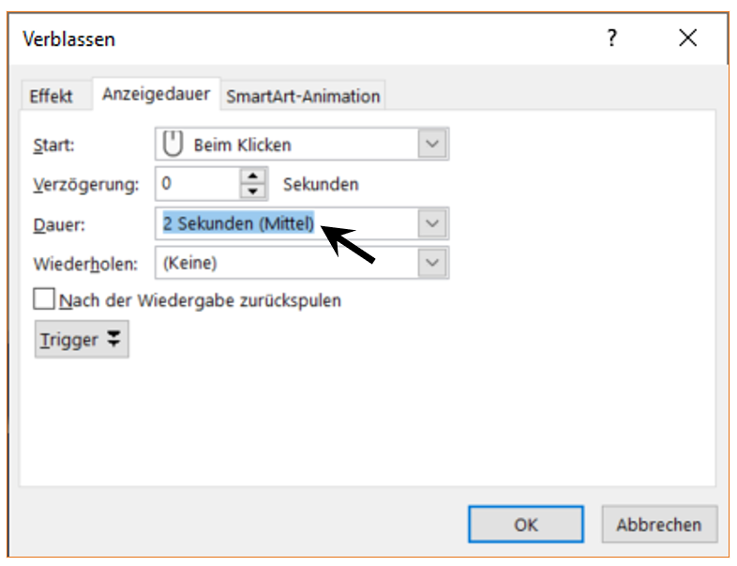Click the Abbrechen button
Image resolution: width=737 pixels, height=566 pixels.
[658, 524]
